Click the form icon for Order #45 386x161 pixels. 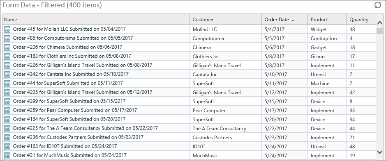pyautogui.click(x=7, y=29)
